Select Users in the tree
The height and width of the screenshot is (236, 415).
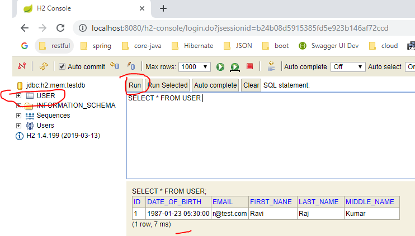[x=45, y=126]
